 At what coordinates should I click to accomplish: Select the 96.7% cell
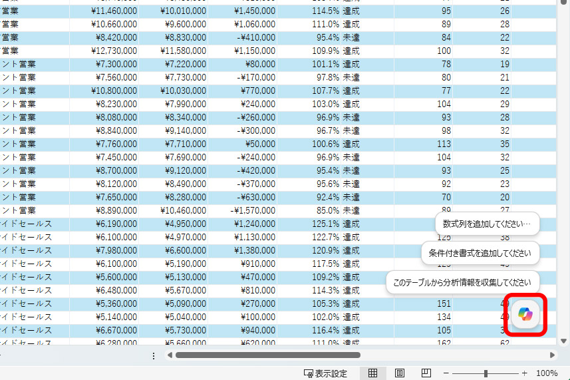pos(309,131)
